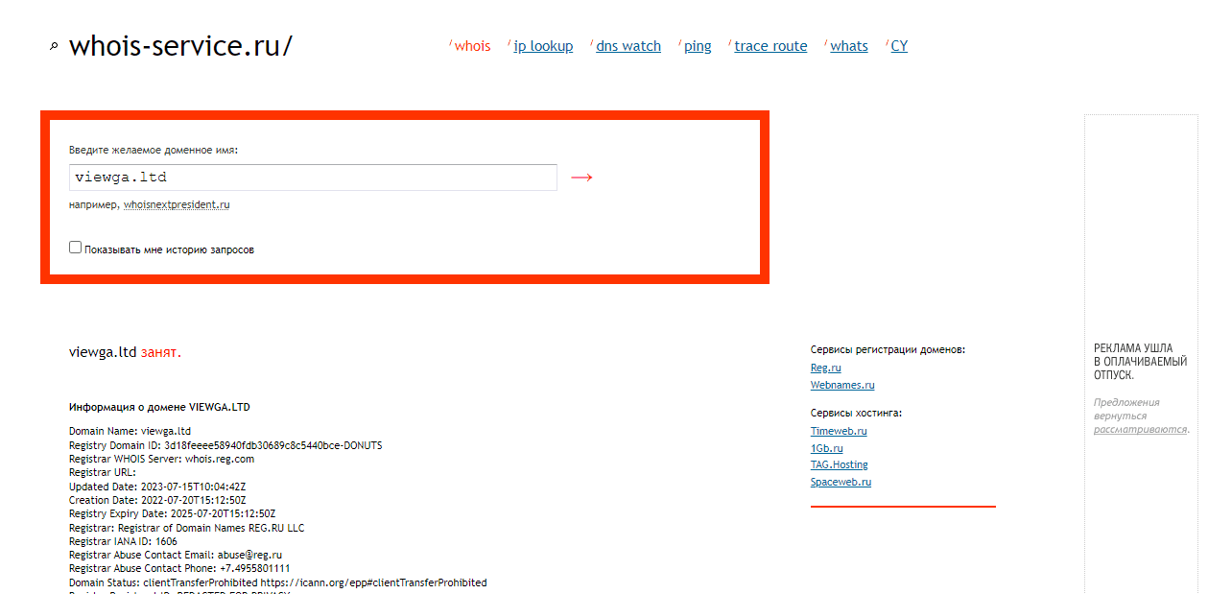Click the 'рассматриваются' ad proposals link

[x=1140, y=430]
